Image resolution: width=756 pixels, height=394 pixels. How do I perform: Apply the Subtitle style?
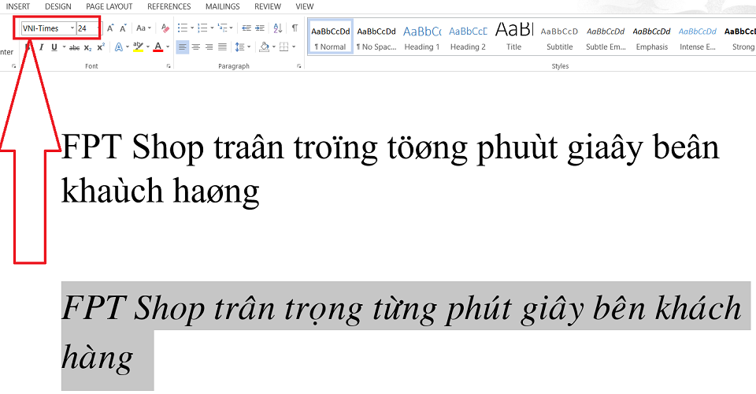[560, 37]
